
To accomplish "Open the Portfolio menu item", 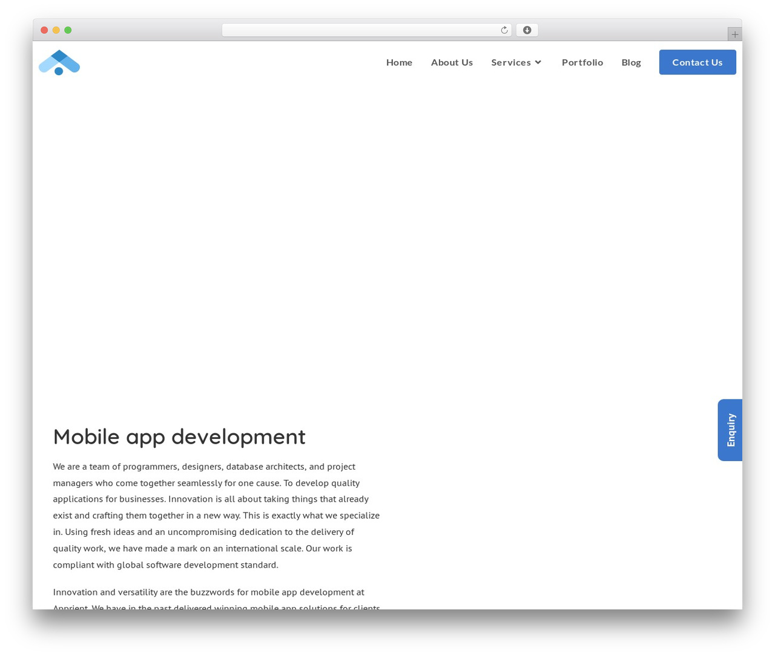I will point(582,62).
